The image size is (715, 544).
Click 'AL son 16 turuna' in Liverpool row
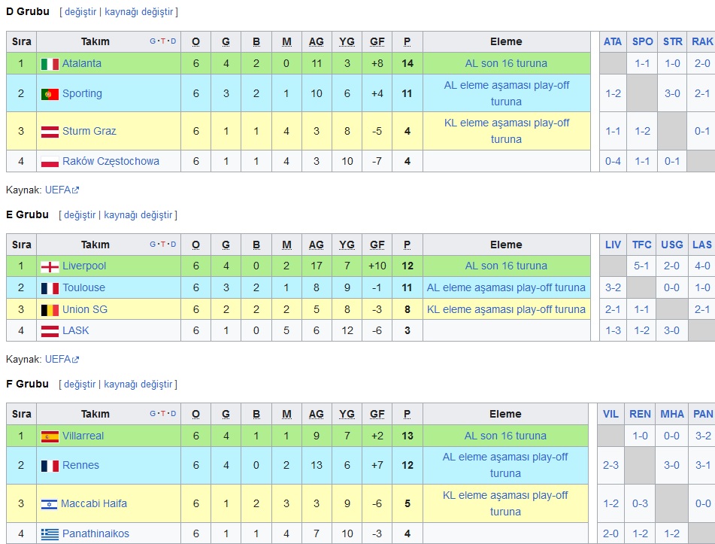[506, 266]
